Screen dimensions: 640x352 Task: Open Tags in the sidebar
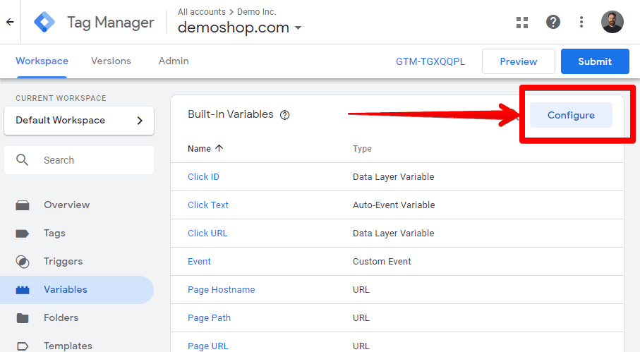(x=55, y=233)
